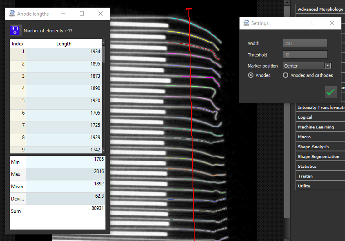
Task: Close the Anode lengths window
Action: tap(101, 14)
